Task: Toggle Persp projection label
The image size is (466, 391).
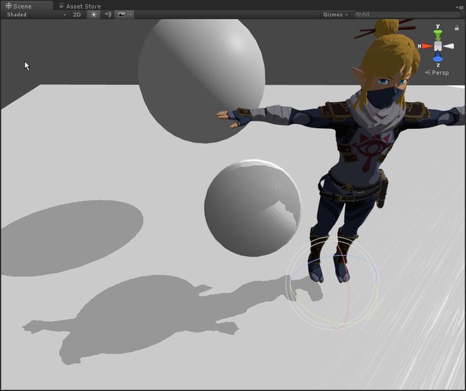Action: click(437, 72)
